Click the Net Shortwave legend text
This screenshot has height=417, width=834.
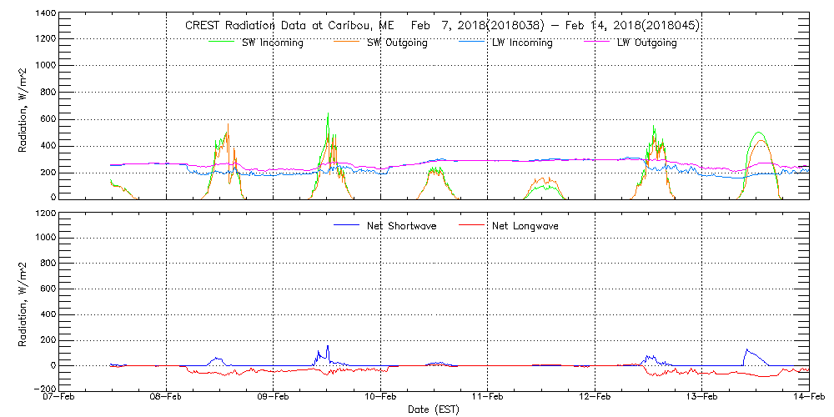click(x=401, y=226)
